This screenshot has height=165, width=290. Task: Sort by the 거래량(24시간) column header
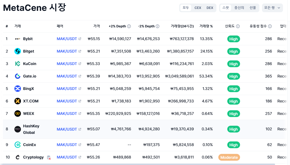pos(182,26)
